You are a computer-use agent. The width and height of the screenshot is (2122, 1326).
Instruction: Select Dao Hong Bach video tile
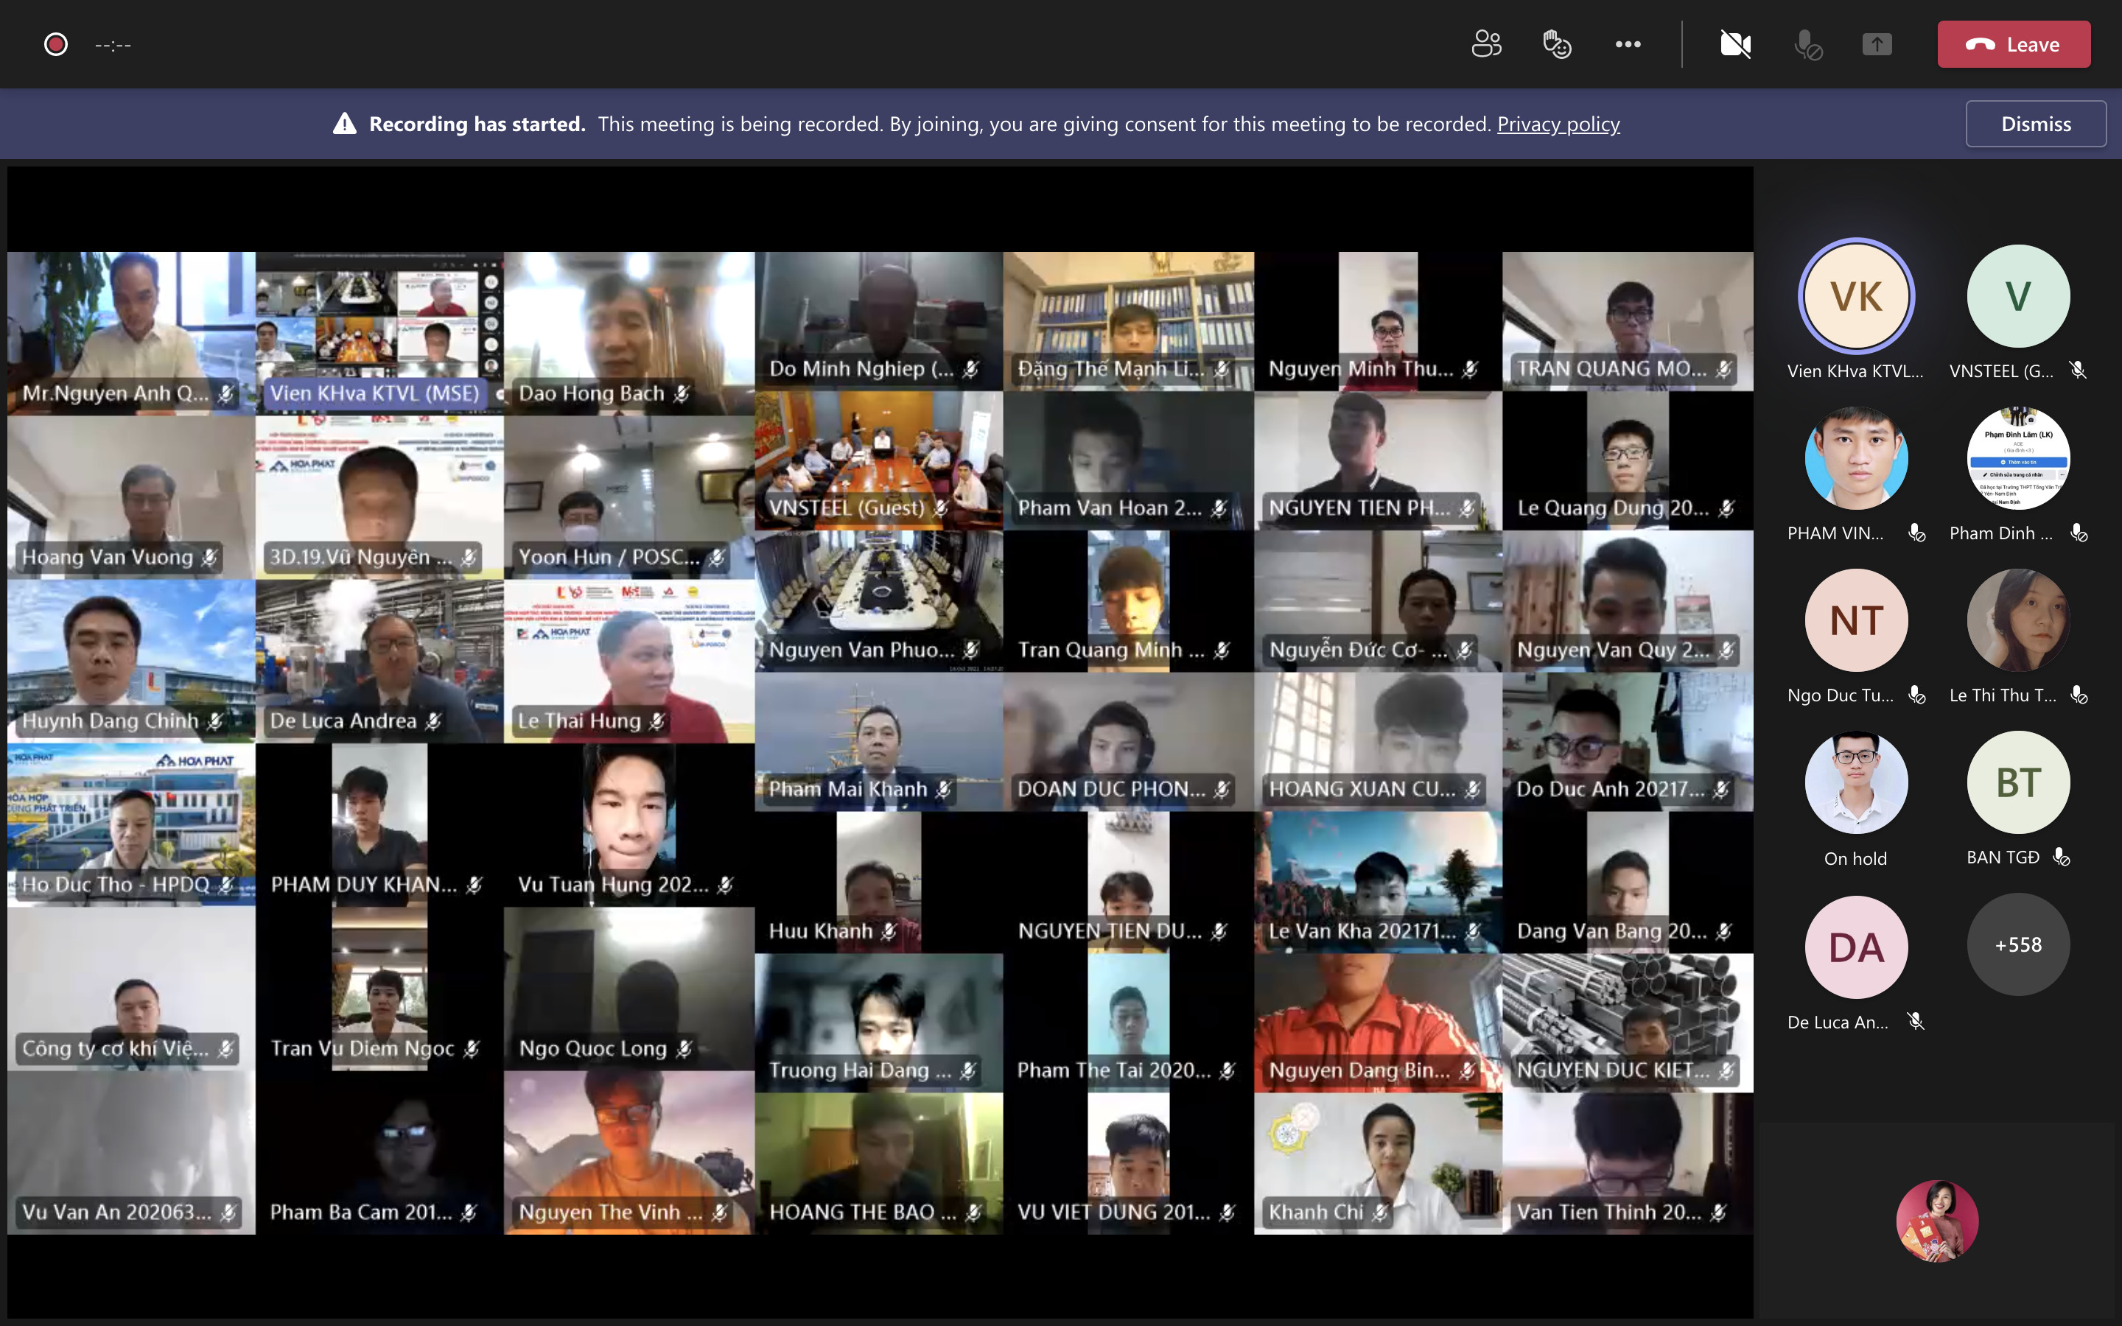(628, 333)
